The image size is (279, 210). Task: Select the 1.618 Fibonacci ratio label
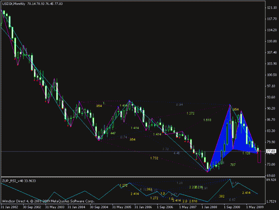pos(207,120)
